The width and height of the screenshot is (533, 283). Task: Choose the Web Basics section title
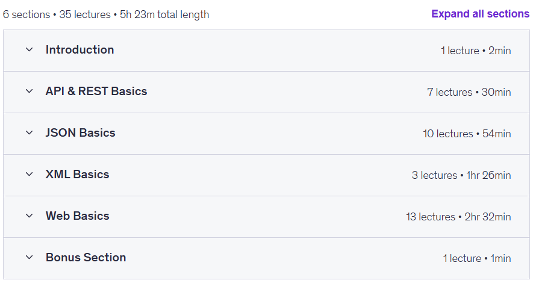(x=78, y=216)
